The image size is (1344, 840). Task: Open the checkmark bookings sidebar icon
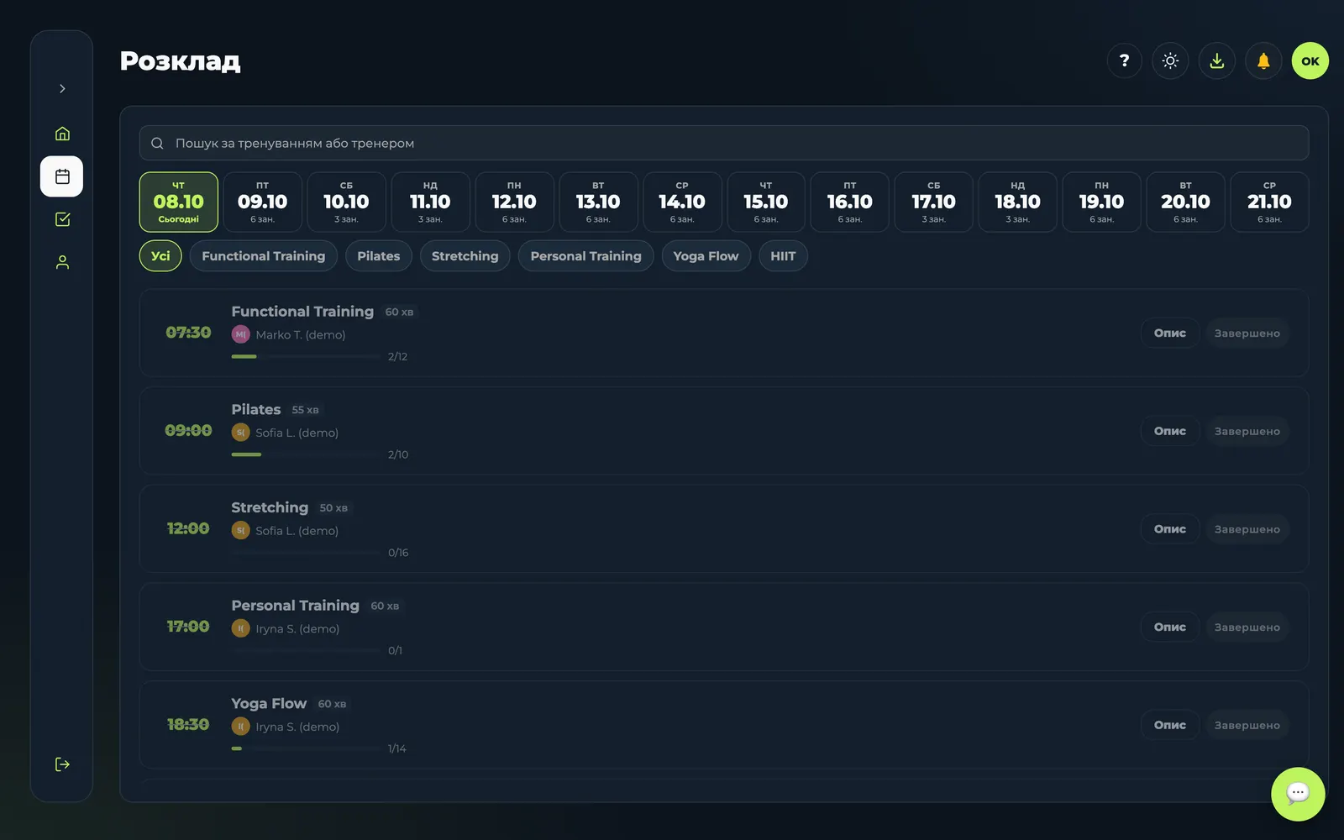click(62, 219)
